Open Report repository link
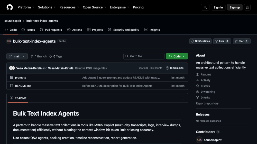 (207, 103)
